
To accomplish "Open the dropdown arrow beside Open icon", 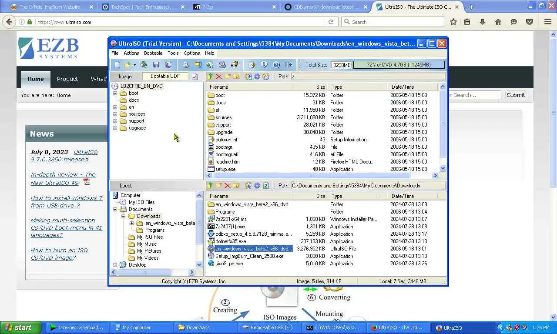I will tap(134, 65).
